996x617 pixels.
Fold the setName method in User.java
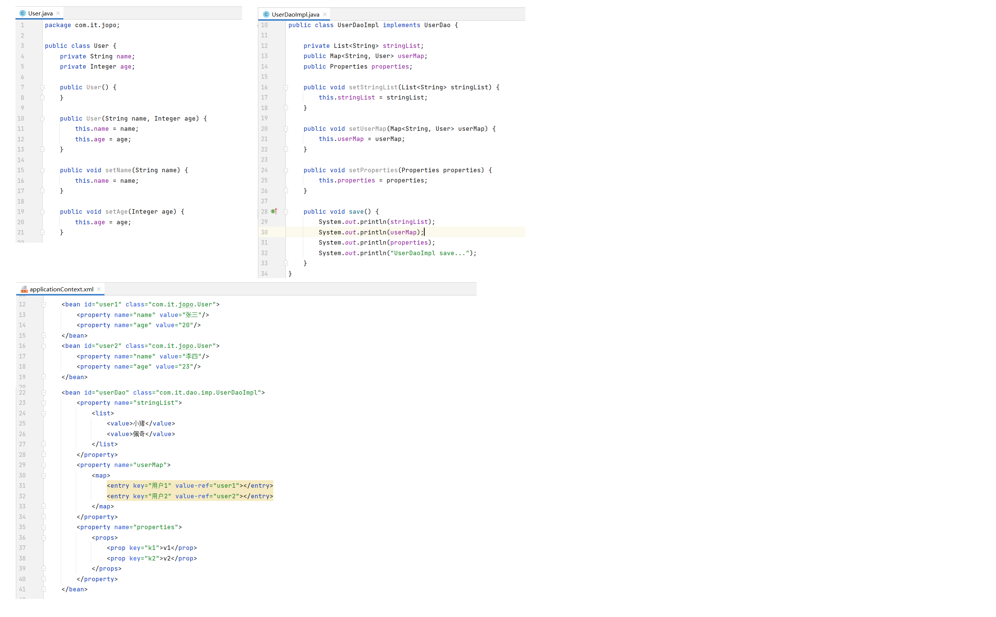pos(42,170)
